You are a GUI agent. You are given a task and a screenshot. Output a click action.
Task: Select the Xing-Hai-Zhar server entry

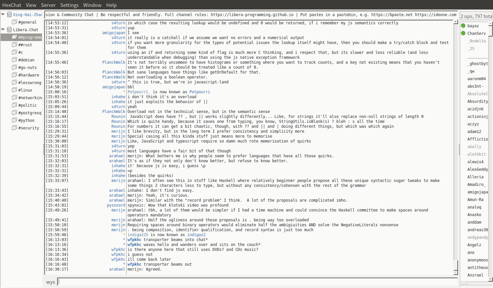28,14
